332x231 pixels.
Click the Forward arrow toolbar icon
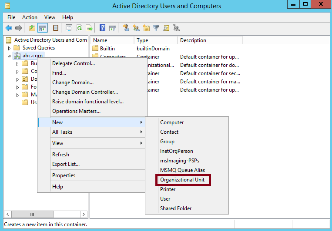19,28
